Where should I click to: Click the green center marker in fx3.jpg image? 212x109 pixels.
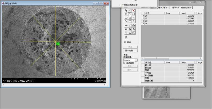coord(58,44)
